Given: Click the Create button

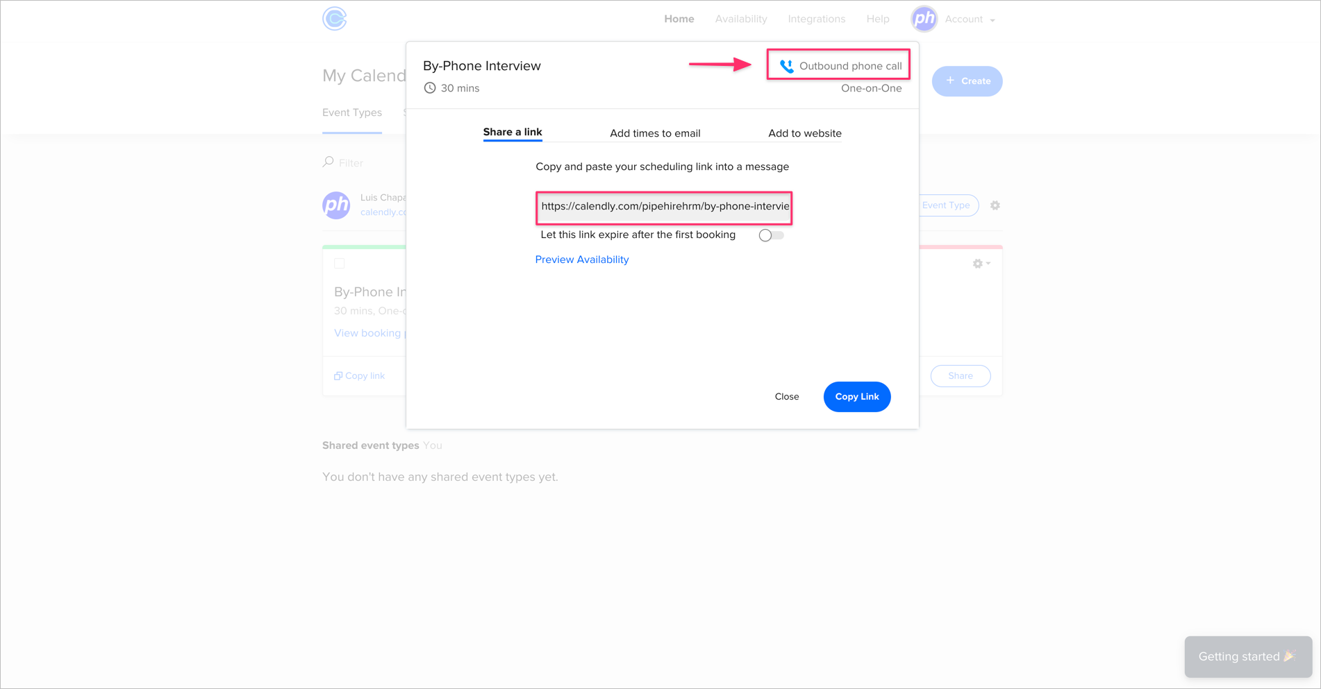Looking at the screenshot, I should coord(967,81).
